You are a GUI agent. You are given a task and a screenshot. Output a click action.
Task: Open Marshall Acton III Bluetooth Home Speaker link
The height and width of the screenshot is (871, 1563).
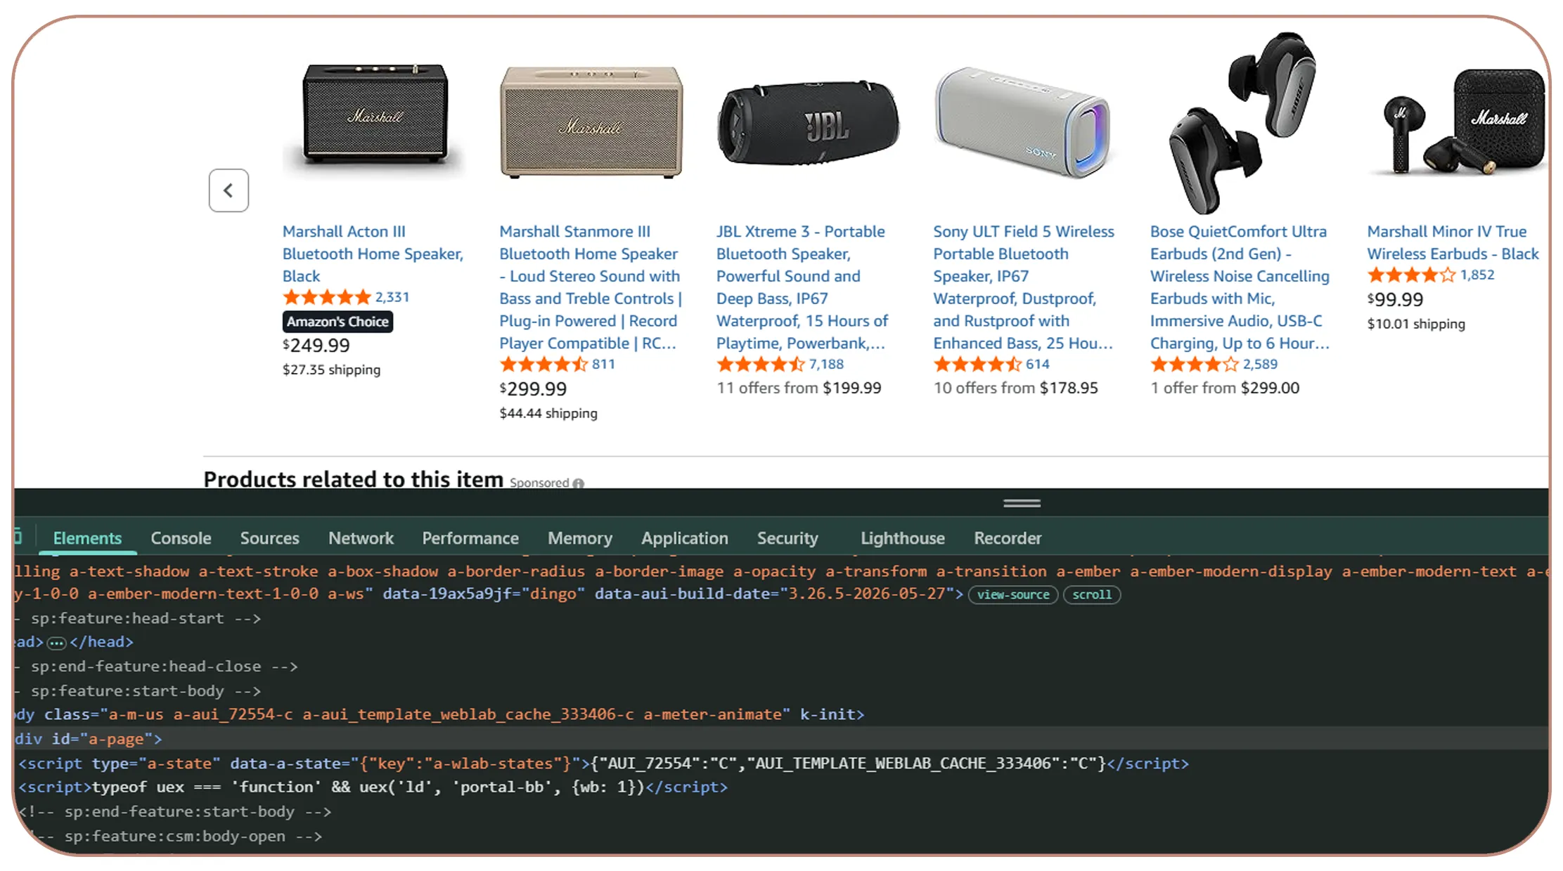click(373, 254)
